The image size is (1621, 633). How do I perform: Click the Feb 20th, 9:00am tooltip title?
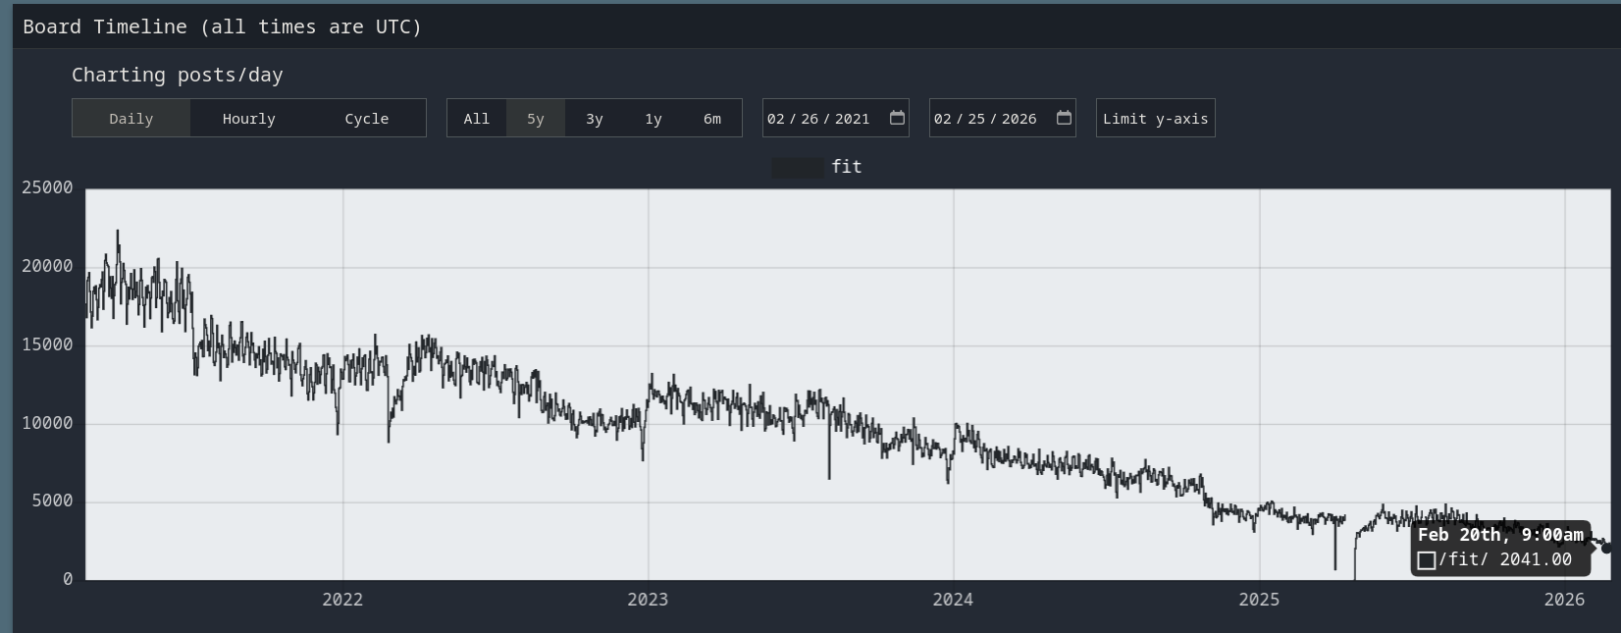pos(1500,535)
